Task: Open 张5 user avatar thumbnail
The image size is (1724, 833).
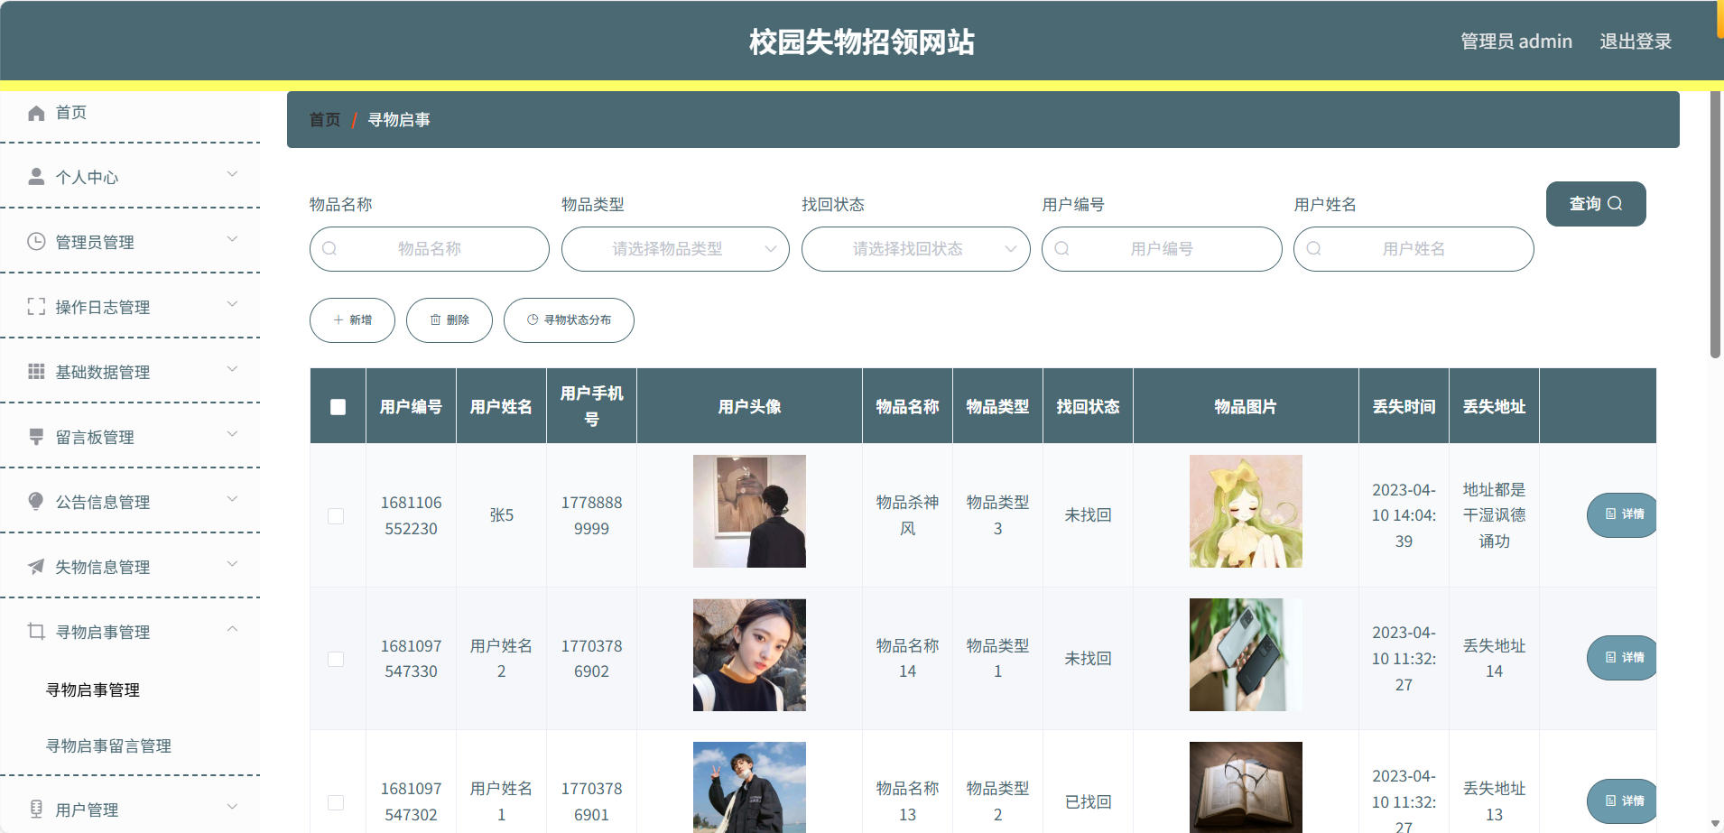Action: (x=749, y=511)
